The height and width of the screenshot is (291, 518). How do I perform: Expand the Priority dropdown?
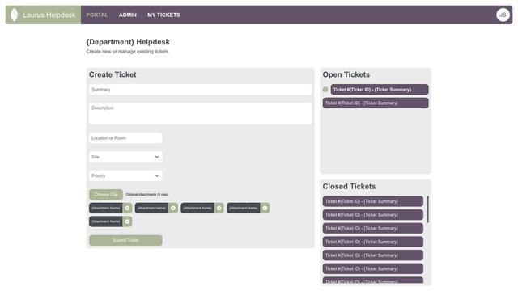125,175
